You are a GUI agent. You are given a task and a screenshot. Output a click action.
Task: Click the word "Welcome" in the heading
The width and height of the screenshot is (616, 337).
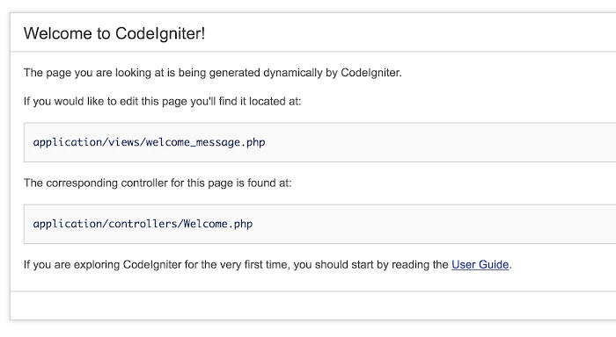click(x=58, y=33)
